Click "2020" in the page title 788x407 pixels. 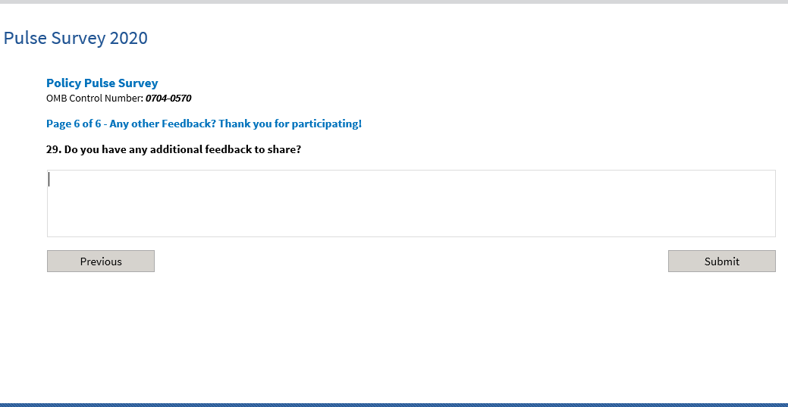(x=128, y=38)
